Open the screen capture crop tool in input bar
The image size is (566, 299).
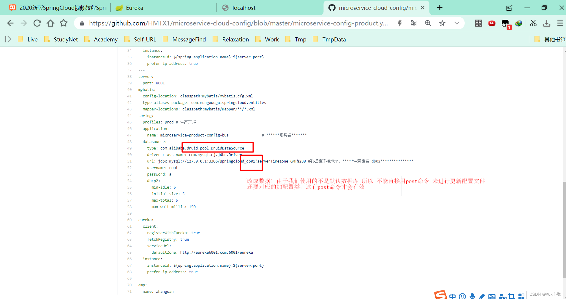(511, 296)
